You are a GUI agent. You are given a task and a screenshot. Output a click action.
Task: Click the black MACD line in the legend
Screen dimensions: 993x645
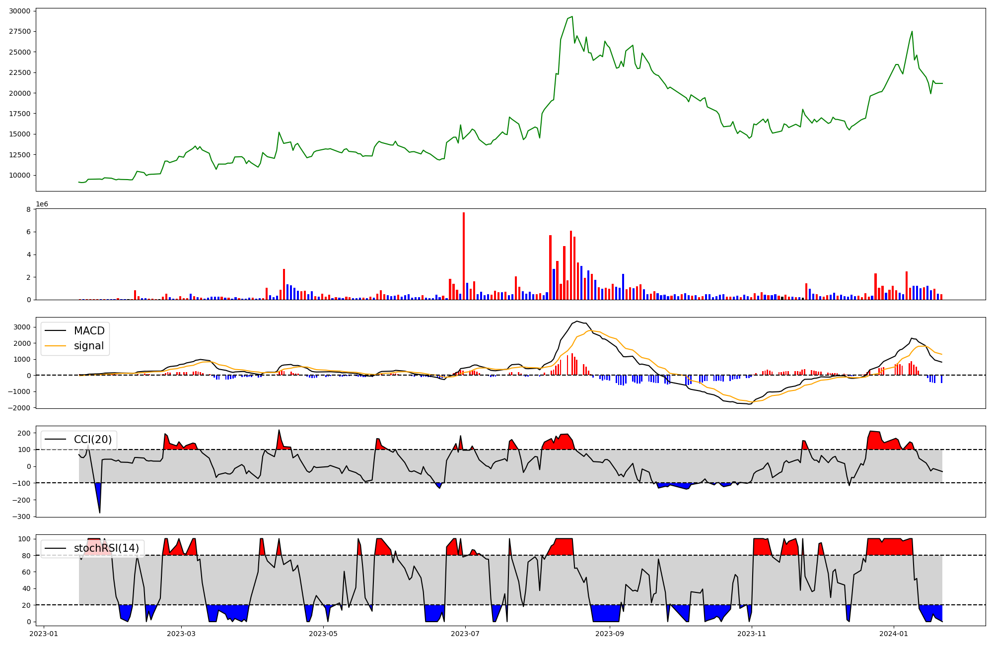pyautogui.click(x=56, y=331)
